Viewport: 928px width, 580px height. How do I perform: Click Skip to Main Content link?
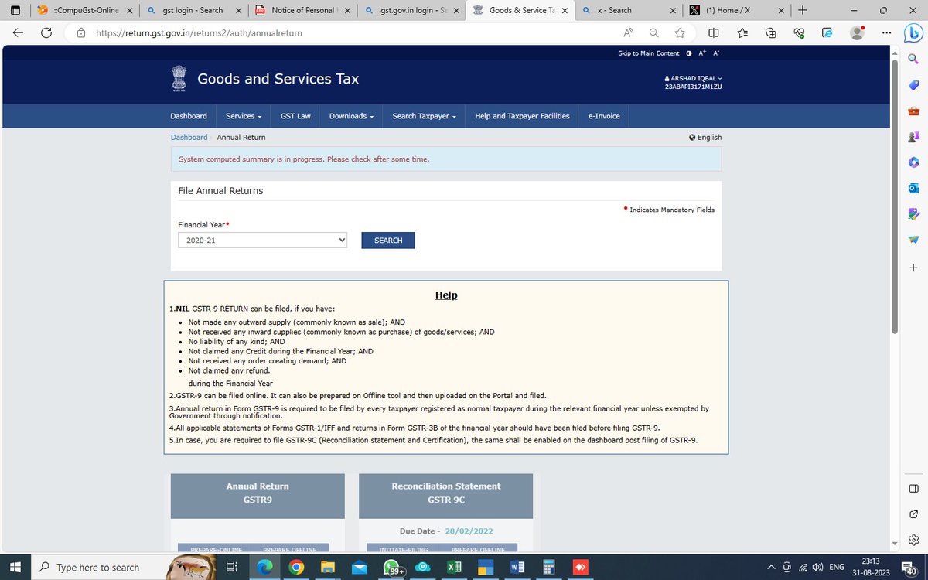click(x=649, y=53)
